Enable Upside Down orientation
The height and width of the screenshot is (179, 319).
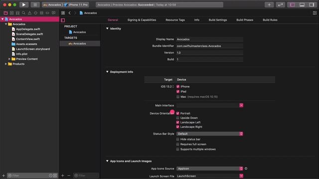point(178,118)
